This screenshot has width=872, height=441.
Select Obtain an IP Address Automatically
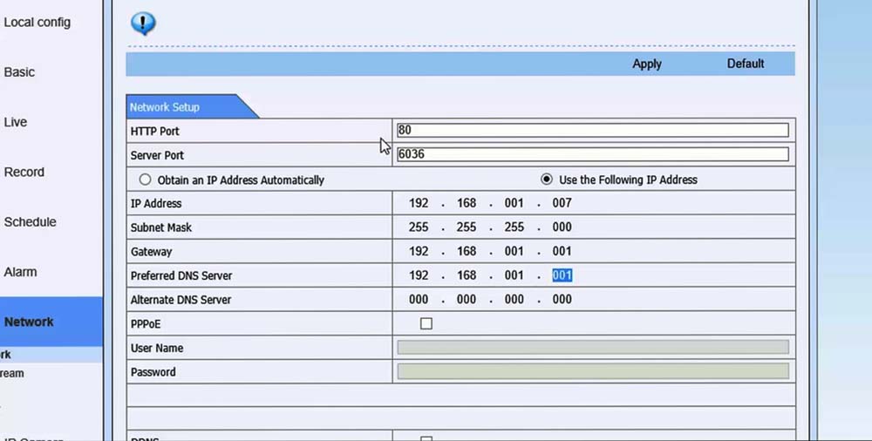145,180
